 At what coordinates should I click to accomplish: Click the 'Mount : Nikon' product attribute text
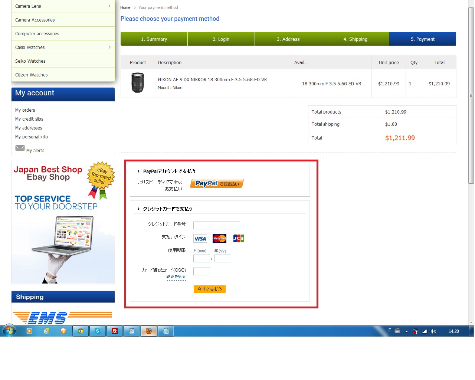pos(170,88)
